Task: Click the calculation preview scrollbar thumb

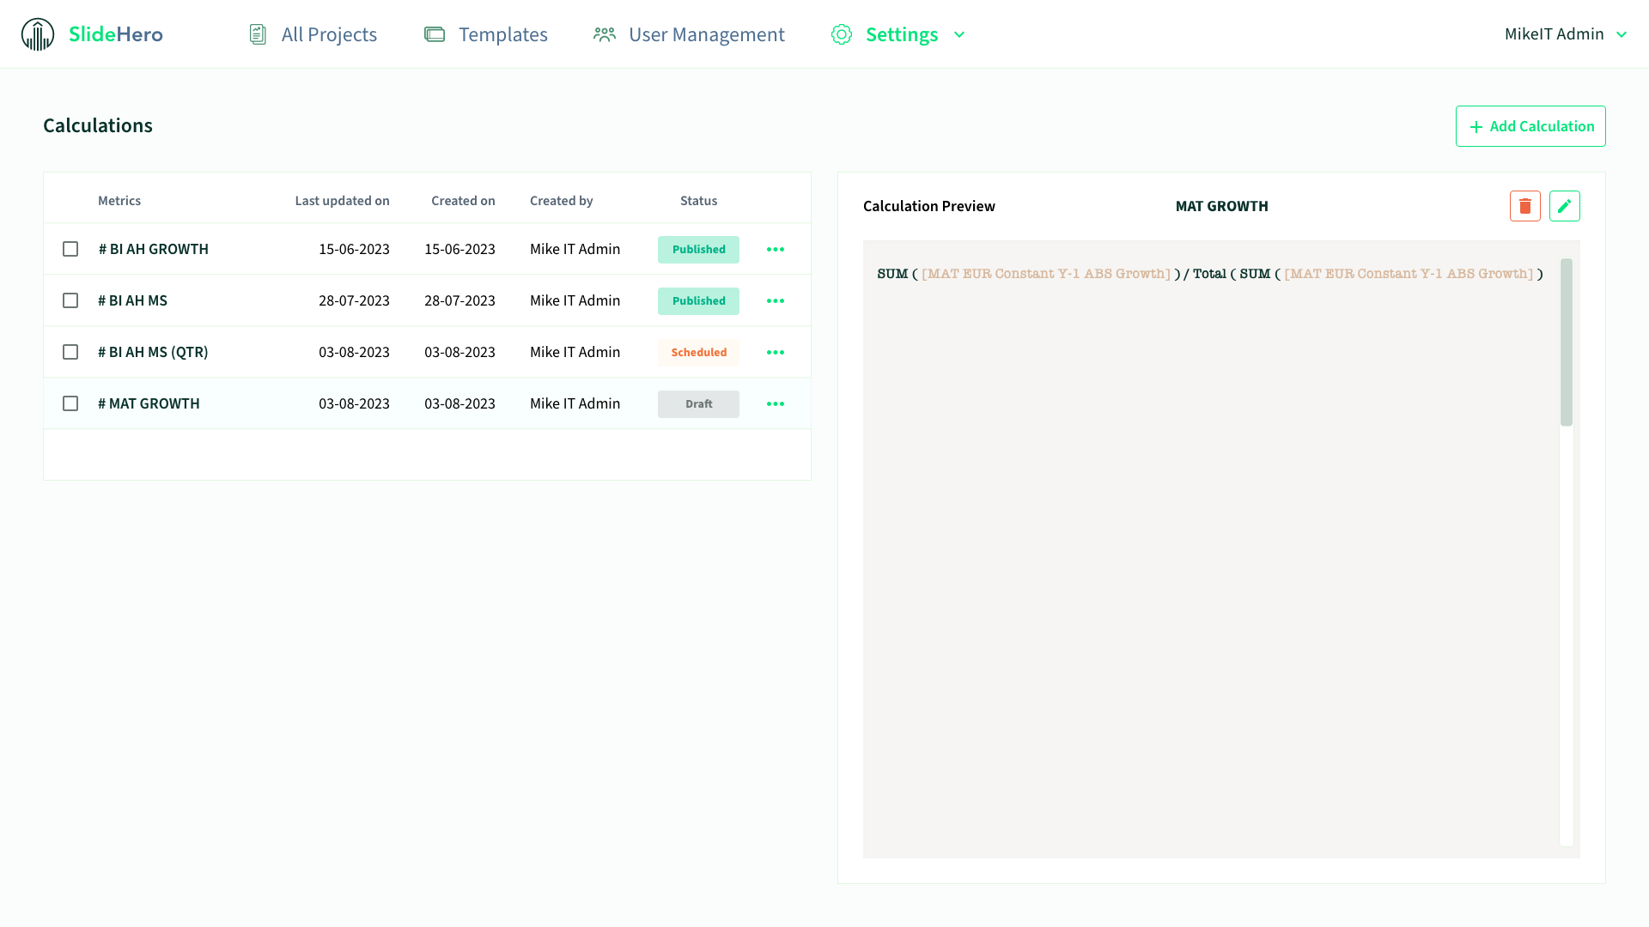Action: point(1566,342)
